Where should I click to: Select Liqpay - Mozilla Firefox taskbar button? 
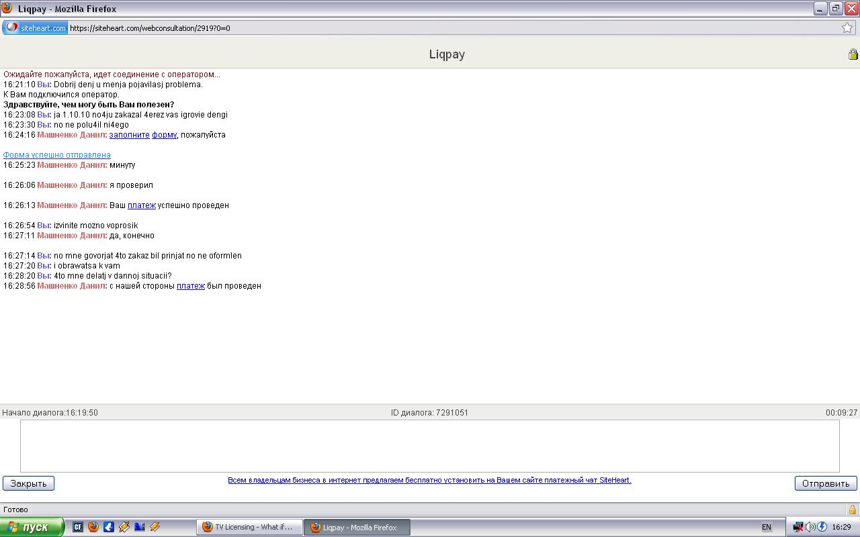[x=357, y=527]
